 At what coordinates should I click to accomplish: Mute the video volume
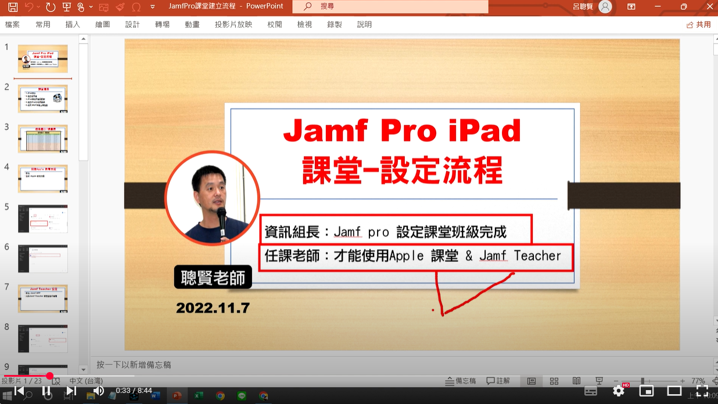[99, 391]
